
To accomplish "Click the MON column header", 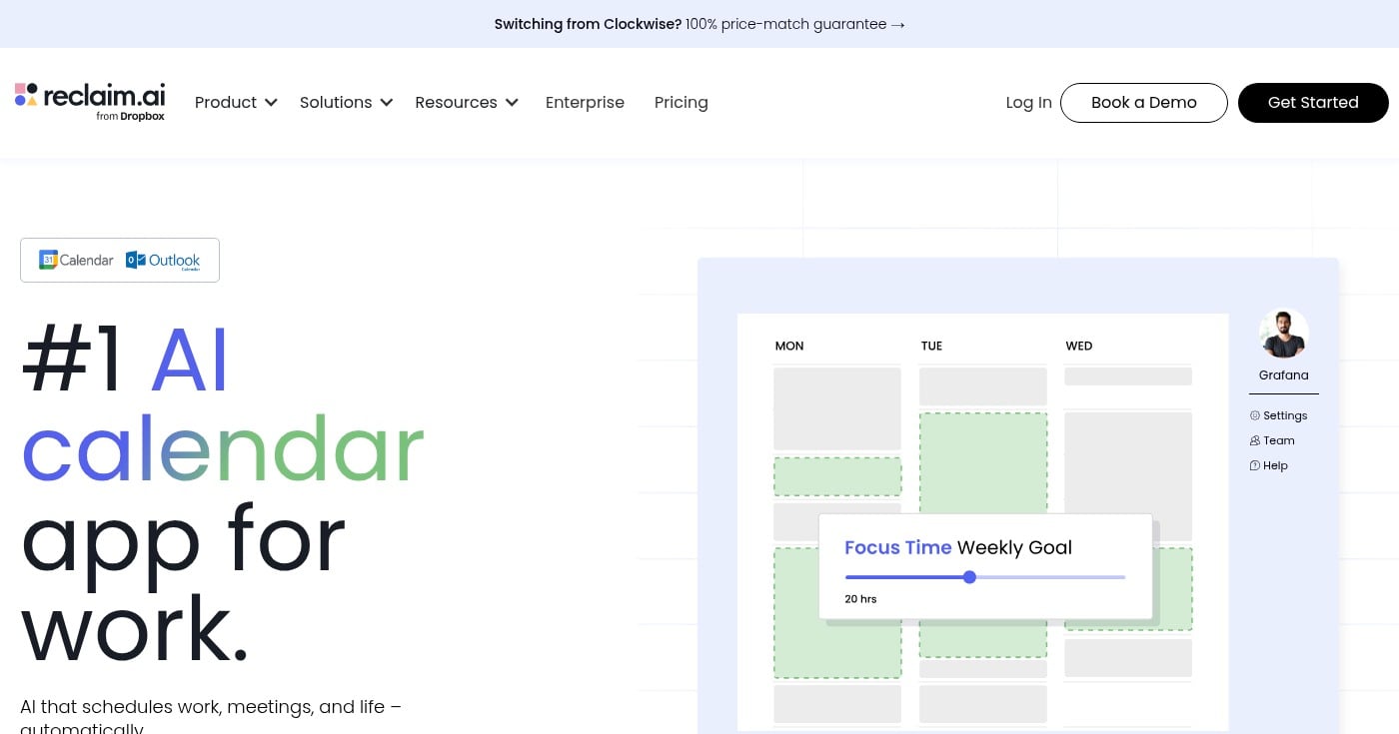I will point(789,346).
